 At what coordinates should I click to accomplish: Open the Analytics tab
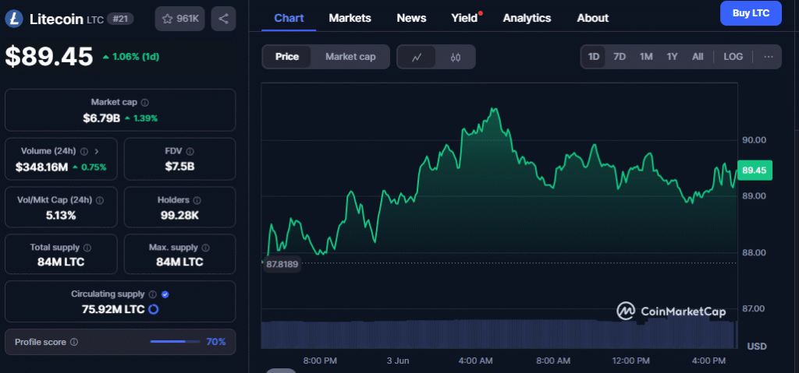(527, 19)
